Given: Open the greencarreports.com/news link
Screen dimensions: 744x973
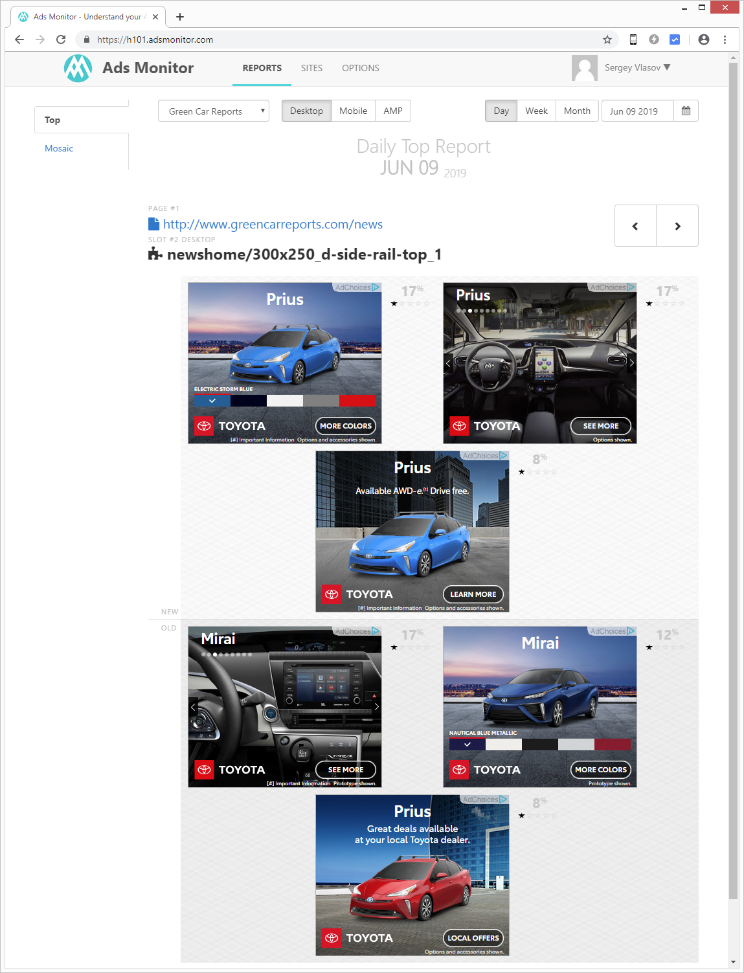Looking at the screenshot, I should click(x=273, y=224).
